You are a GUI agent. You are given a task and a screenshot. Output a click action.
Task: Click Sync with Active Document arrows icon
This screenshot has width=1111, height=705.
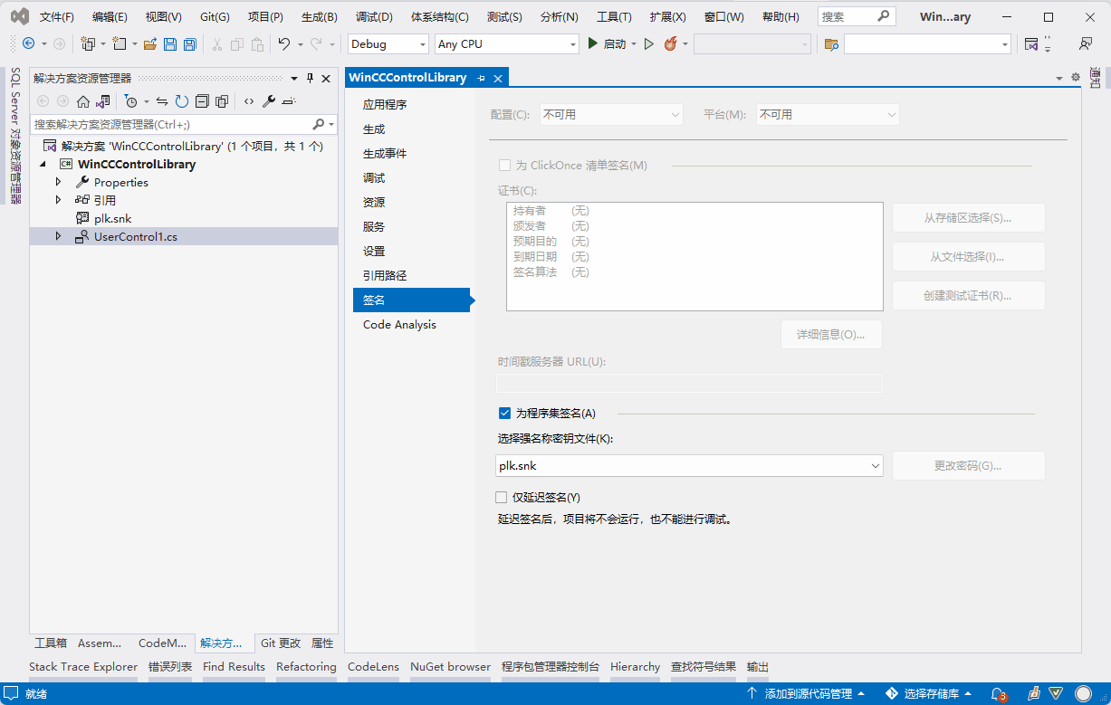pos(162,101)
